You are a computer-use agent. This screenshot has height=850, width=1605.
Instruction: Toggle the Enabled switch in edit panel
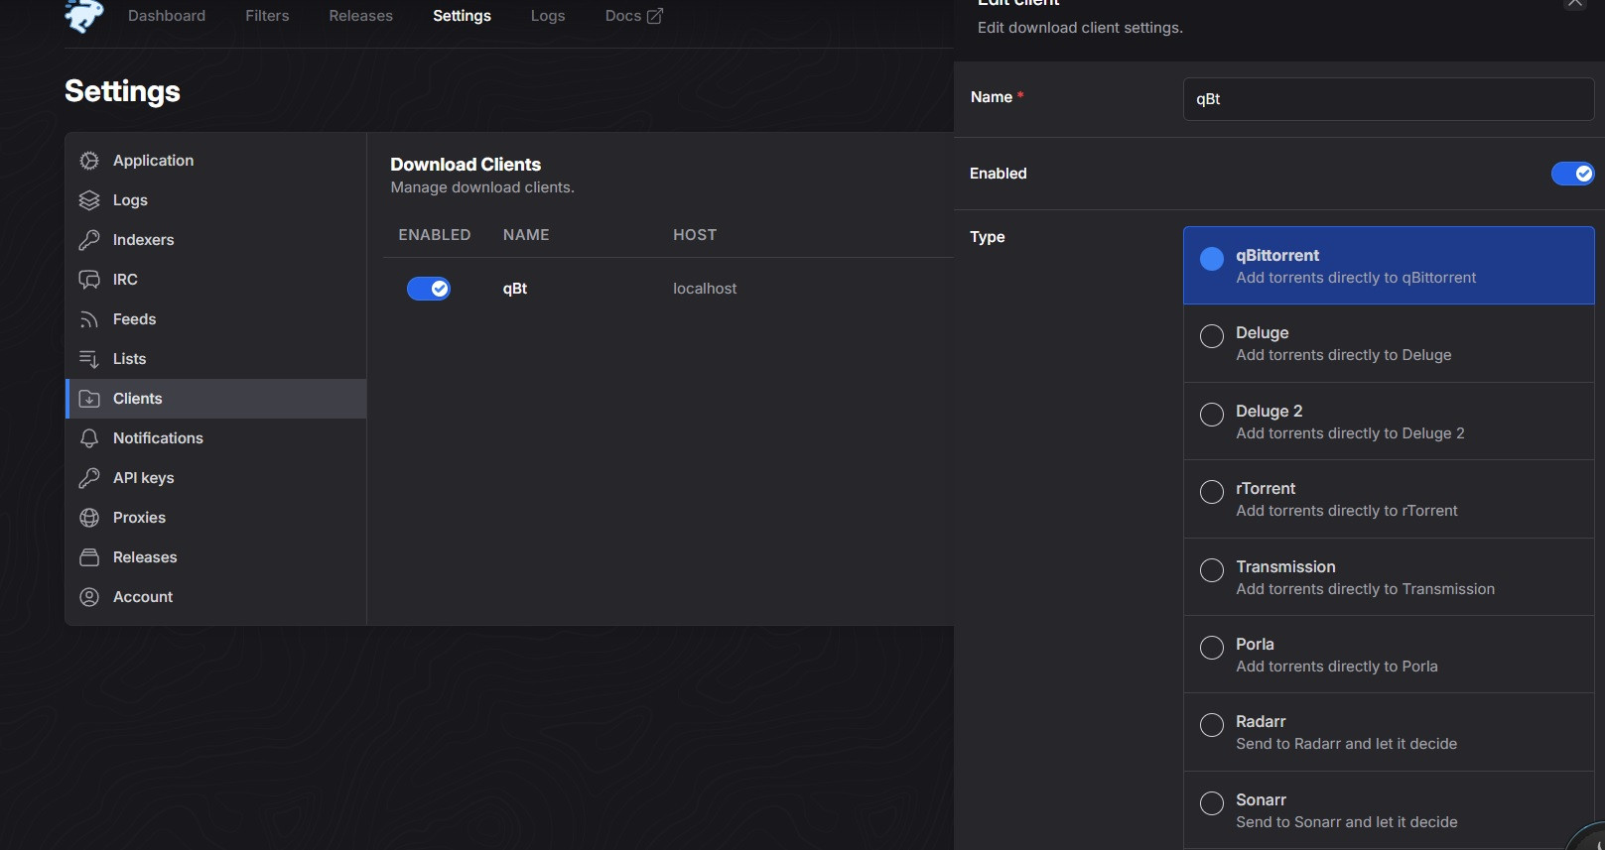tap(1573, 174)
